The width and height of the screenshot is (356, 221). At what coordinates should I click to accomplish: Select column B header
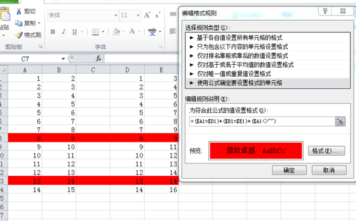59,70
